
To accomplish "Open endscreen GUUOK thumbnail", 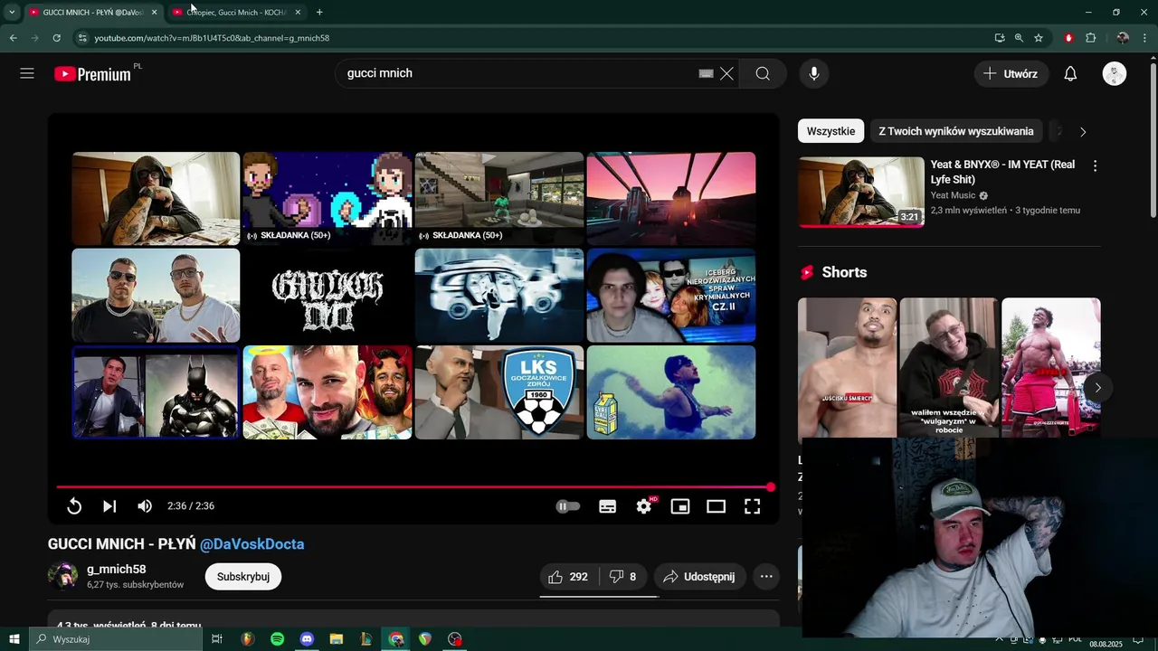I will click(x=327, y=296).
